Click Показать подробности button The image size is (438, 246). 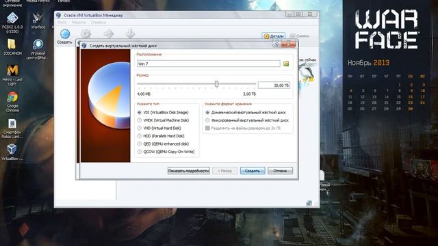point(189,171)
